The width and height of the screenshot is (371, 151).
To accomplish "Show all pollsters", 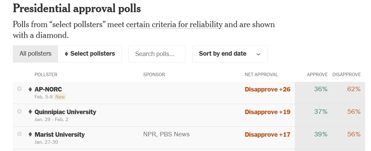I will pos(35,54).
